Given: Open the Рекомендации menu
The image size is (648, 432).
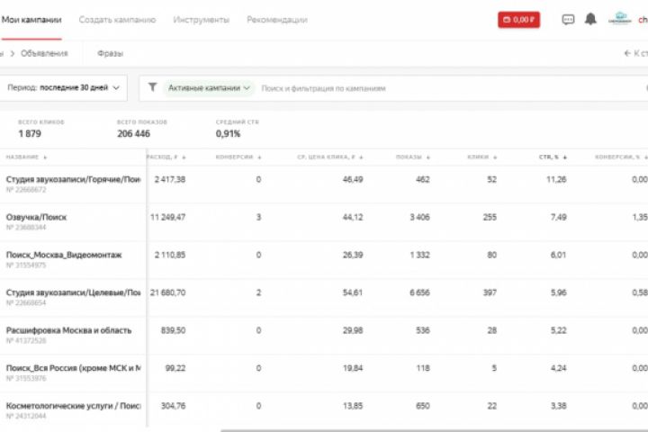Looking at the screenshot, I should point(277,20).
